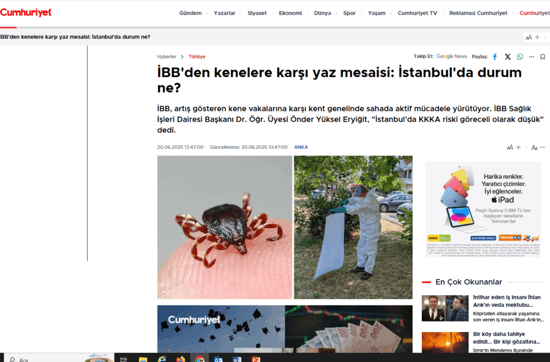
Task: Open the 'Bir köy daha tahliye edildi' story
Action: [507, 338]
